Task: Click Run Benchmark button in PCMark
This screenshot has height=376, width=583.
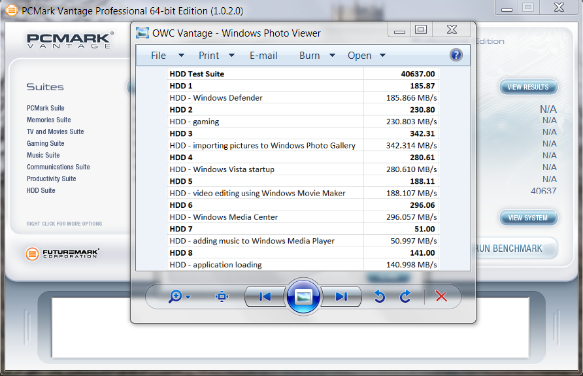Action: [516, 248]
